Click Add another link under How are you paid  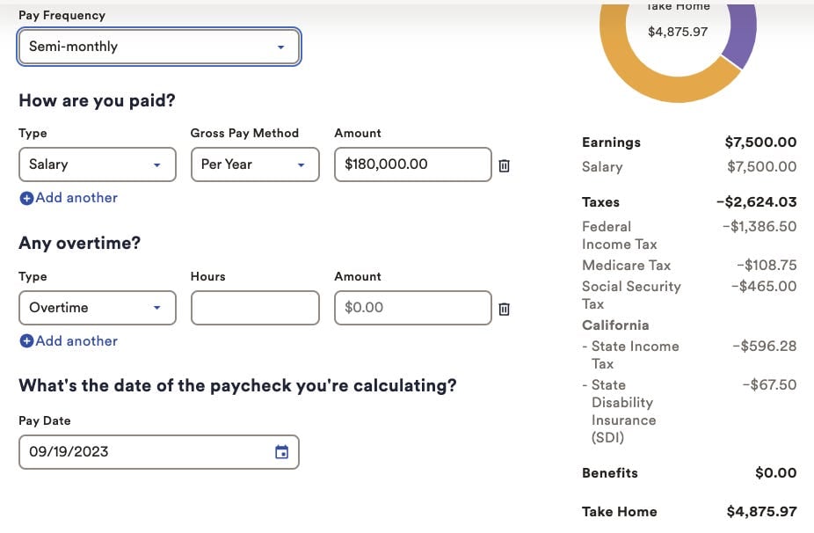(76, 198)
